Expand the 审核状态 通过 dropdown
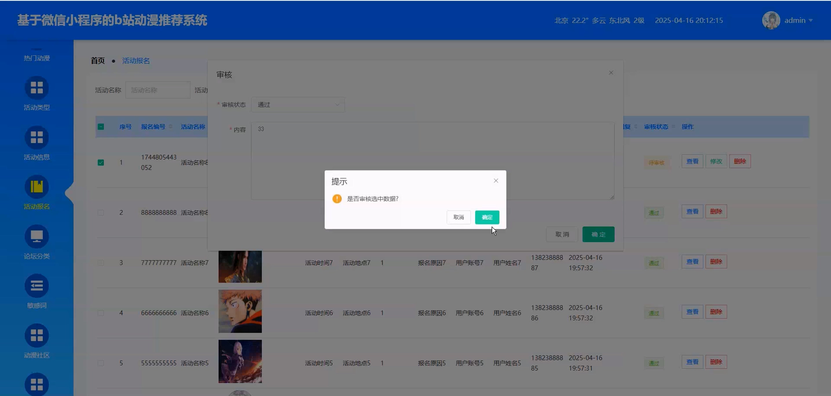 click(x=298, y=105)
